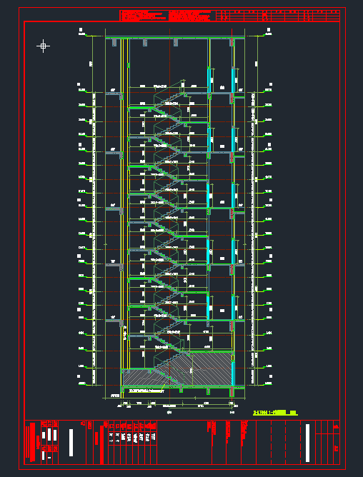Click the solid red stamp block at bottom-left corner
Screen dimensions: 363x477
[x=33, y=443]
